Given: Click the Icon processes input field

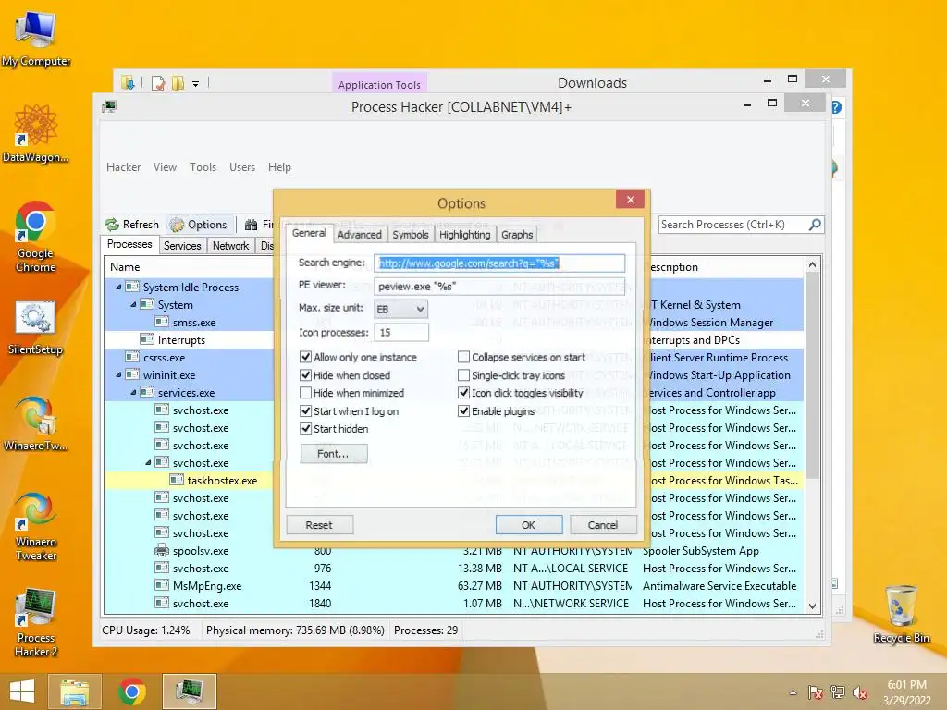Looking at the screenshot, I should tap(401, 333).
